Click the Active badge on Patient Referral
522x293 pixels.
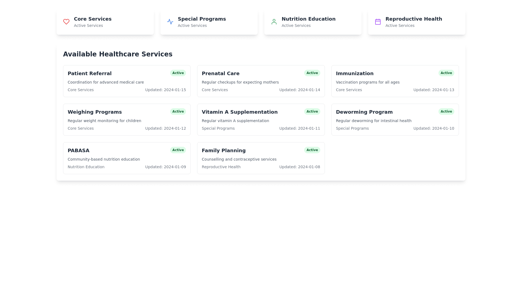(x=178, y=73)
